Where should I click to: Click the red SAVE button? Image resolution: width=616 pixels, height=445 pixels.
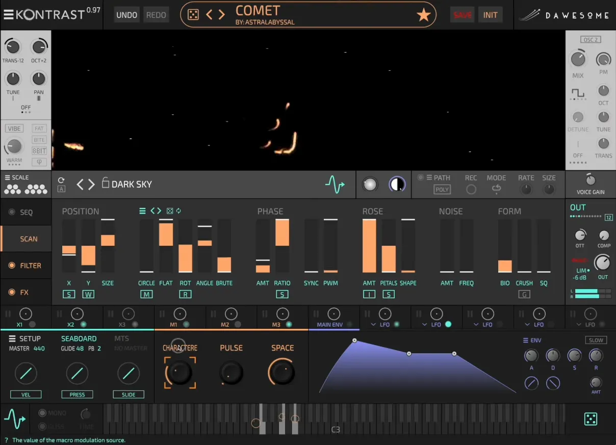[x=463, y=15]
